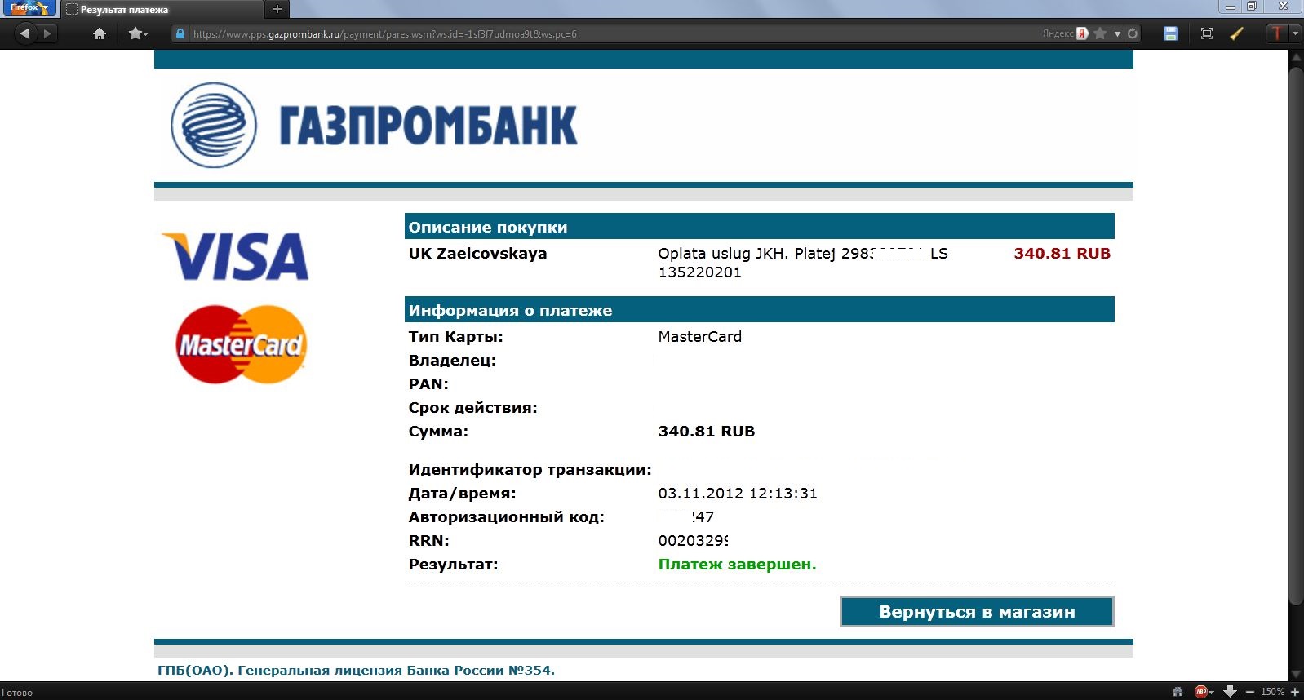Open the home page icon
Screen dimensions: 1304x700
[100, 33]
